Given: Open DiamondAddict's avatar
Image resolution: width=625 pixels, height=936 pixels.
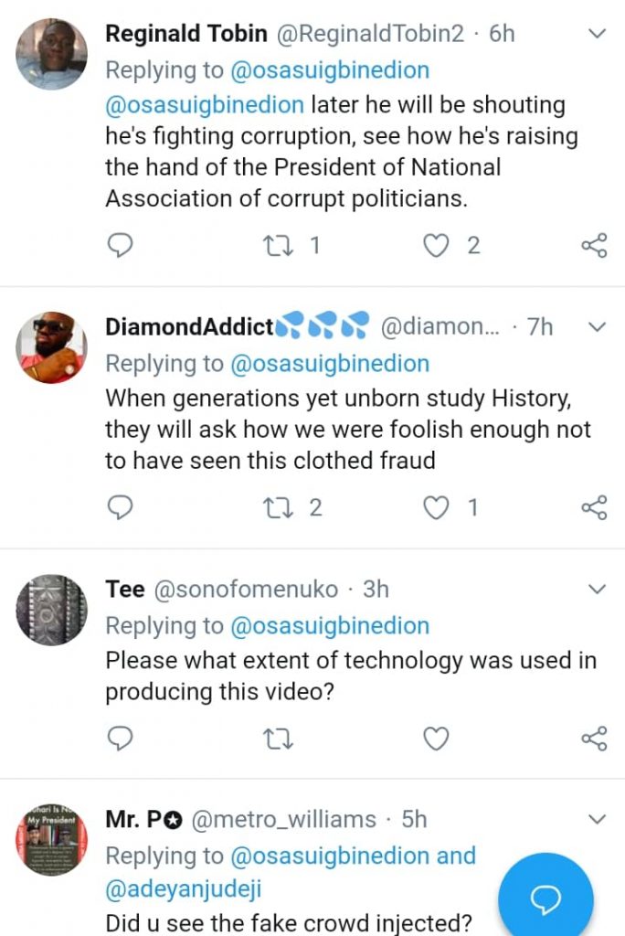Looking at the screenshot, I should (52, 347).
